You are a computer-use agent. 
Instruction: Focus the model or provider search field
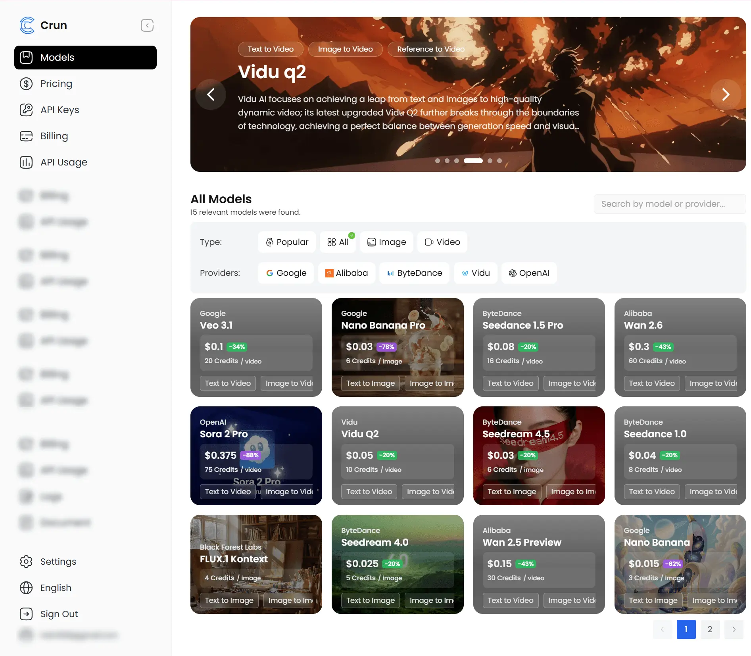point(670,204)
